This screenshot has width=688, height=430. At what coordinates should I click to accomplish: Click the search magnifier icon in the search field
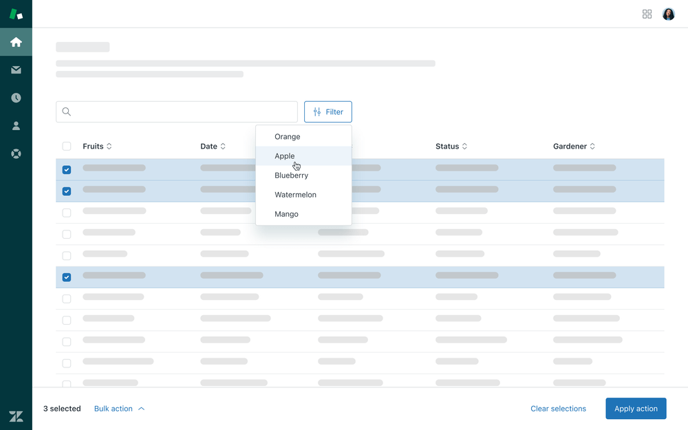click(67, 111)
